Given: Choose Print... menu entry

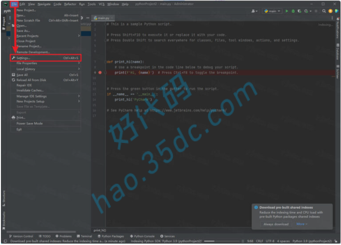Looking at the screenshot, I should pyautogui.click(x=46, y=118).
